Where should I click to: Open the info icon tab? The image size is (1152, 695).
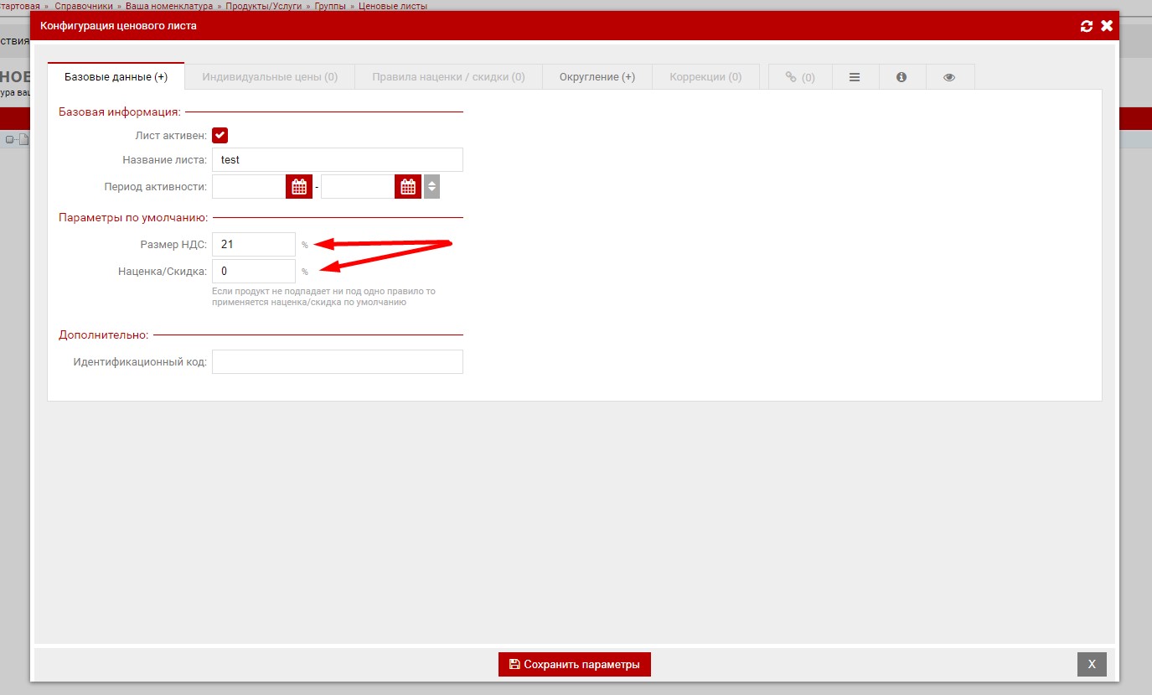(x=901, y=77)
